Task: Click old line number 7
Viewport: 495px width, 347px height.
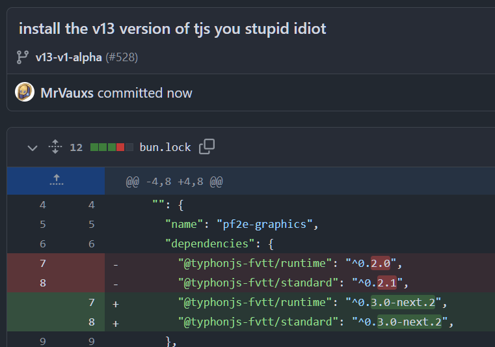Action: tap(43, 263)
